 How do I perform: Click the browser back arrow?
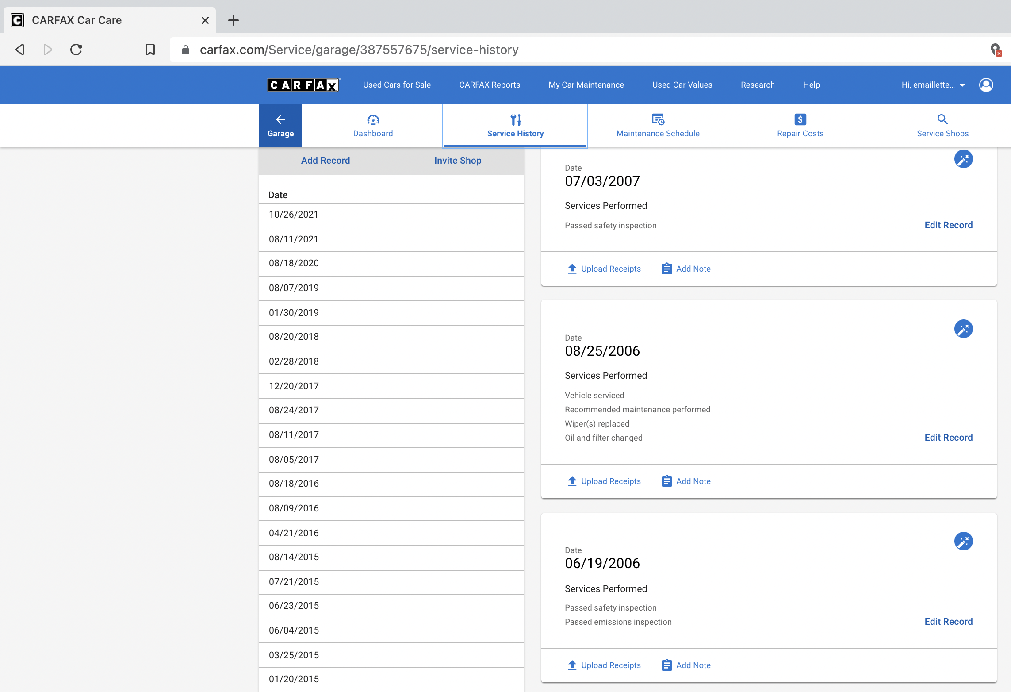(20, 50)
